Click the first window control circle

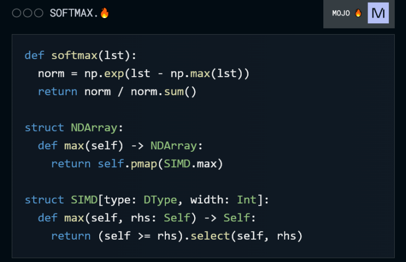[x=17, y=13]
